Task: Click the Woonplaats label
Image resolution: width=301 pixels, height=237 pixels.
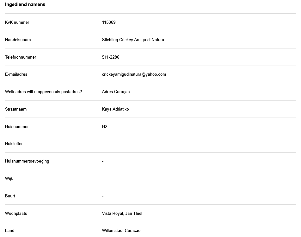Action: pyautogui.click(x=16, y=214)
